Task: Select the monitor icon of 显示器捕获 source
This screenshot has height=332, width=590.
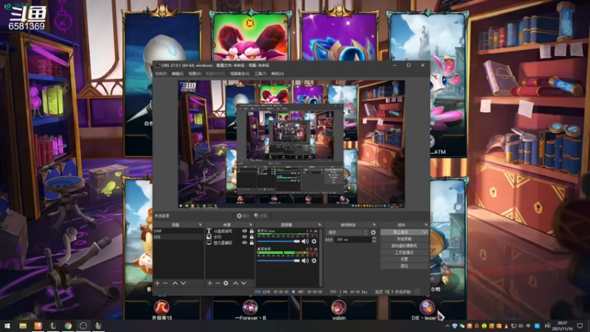Action: (x=209, y=243)
